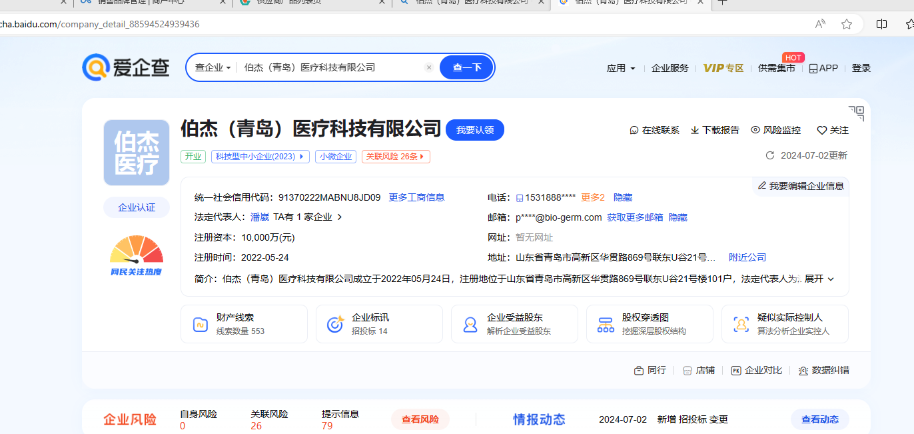This screenshot has height=434, width=914.
Task: Click the email p****@bio-germ.com
Action: point(559,217)
